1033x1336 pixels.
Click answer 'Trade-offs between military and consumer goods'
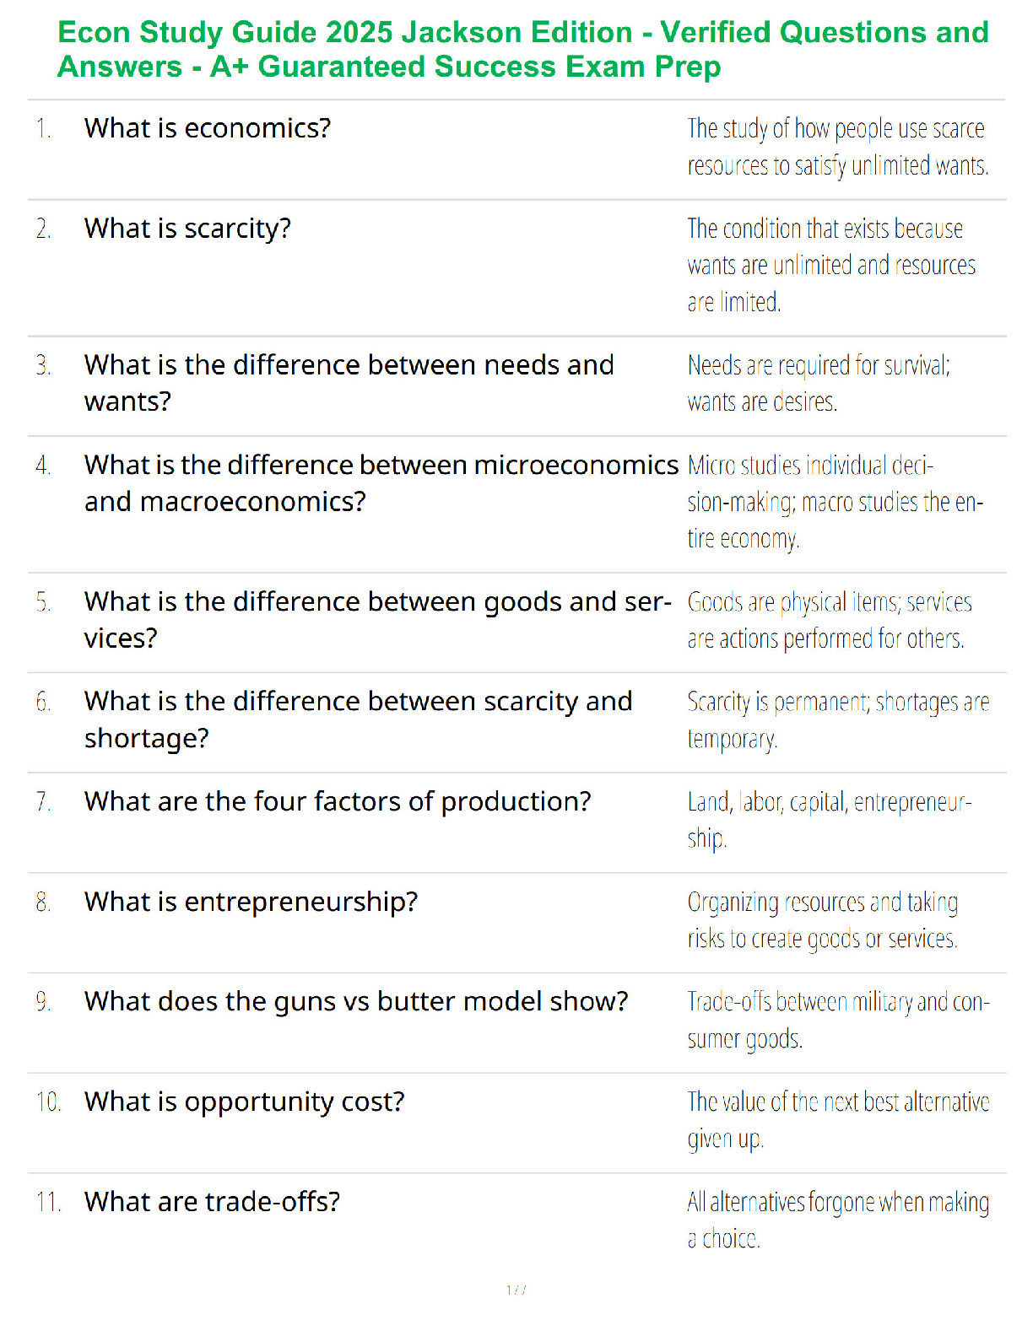pyautogui.click(x=838, y=1020)
